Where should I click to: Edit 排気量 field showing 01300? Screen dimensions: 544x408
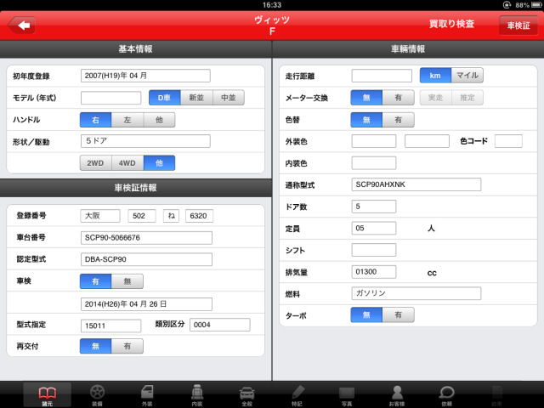[374, 272]
